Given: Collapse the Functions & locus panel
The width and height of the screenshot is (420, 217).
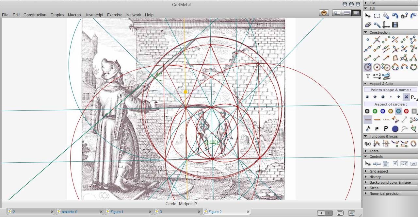Looking at the screenshot, I should pyautogui.click(x=391, y=136).
